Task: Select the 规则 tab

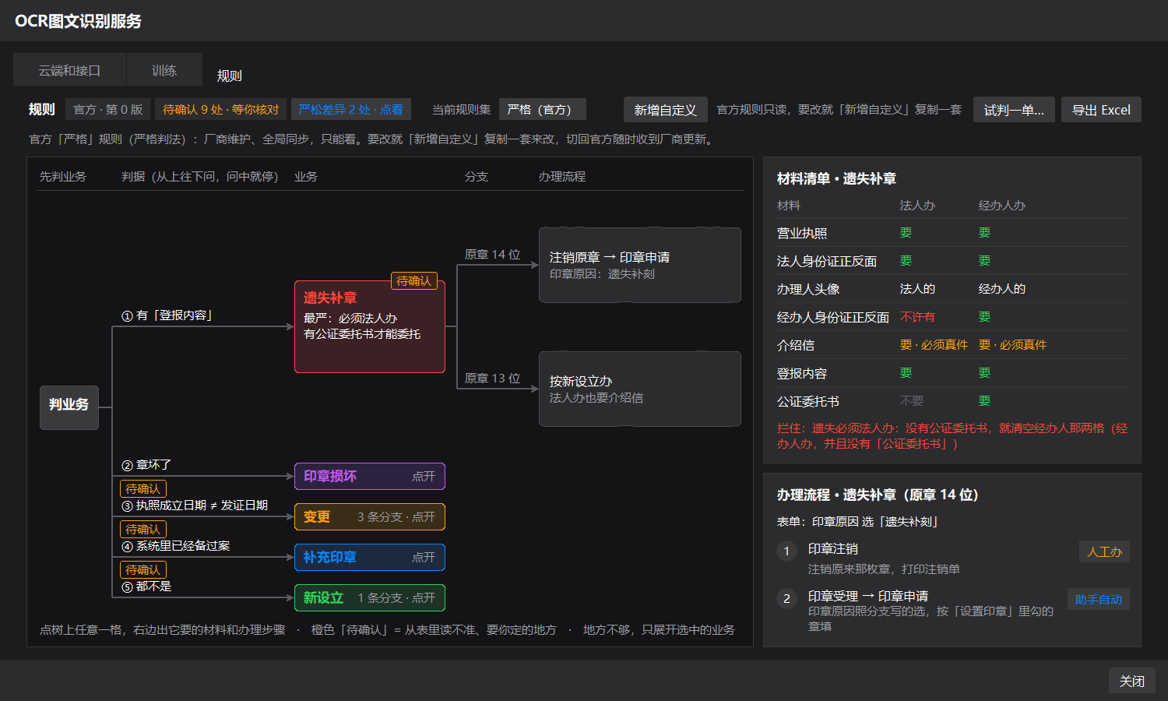Action: [x=229, y=76]
